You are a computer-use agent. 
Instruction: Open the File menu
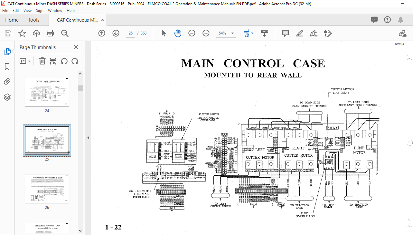[x=5, y=11]
